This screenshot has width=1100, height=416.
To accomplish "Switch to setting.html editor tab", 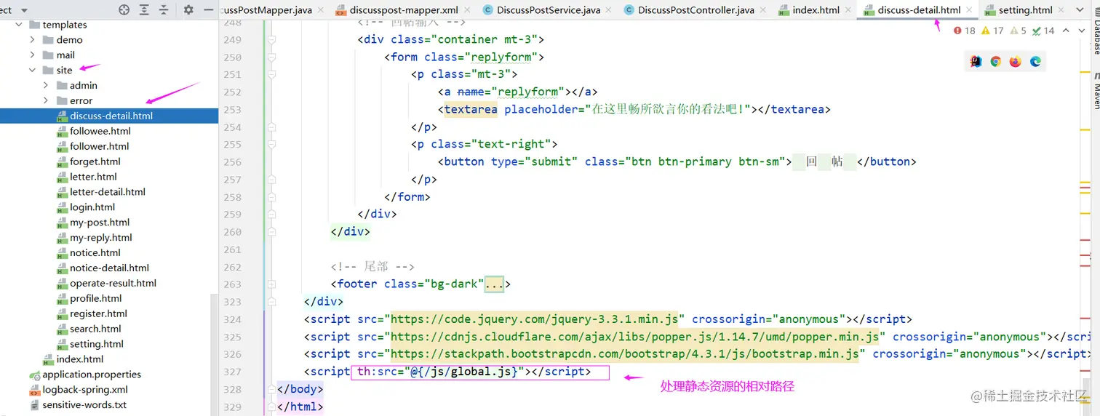I will click(1018, 10).
